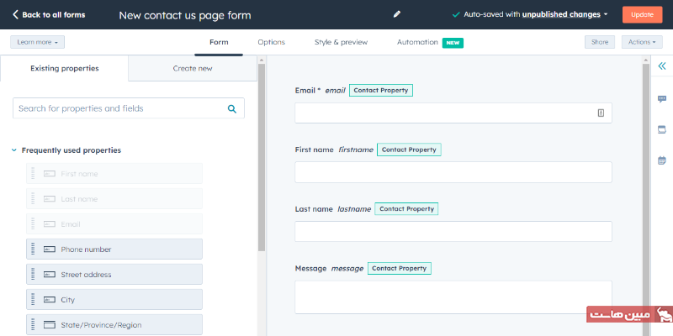Click the field type icon beside City

coord(50,300)
